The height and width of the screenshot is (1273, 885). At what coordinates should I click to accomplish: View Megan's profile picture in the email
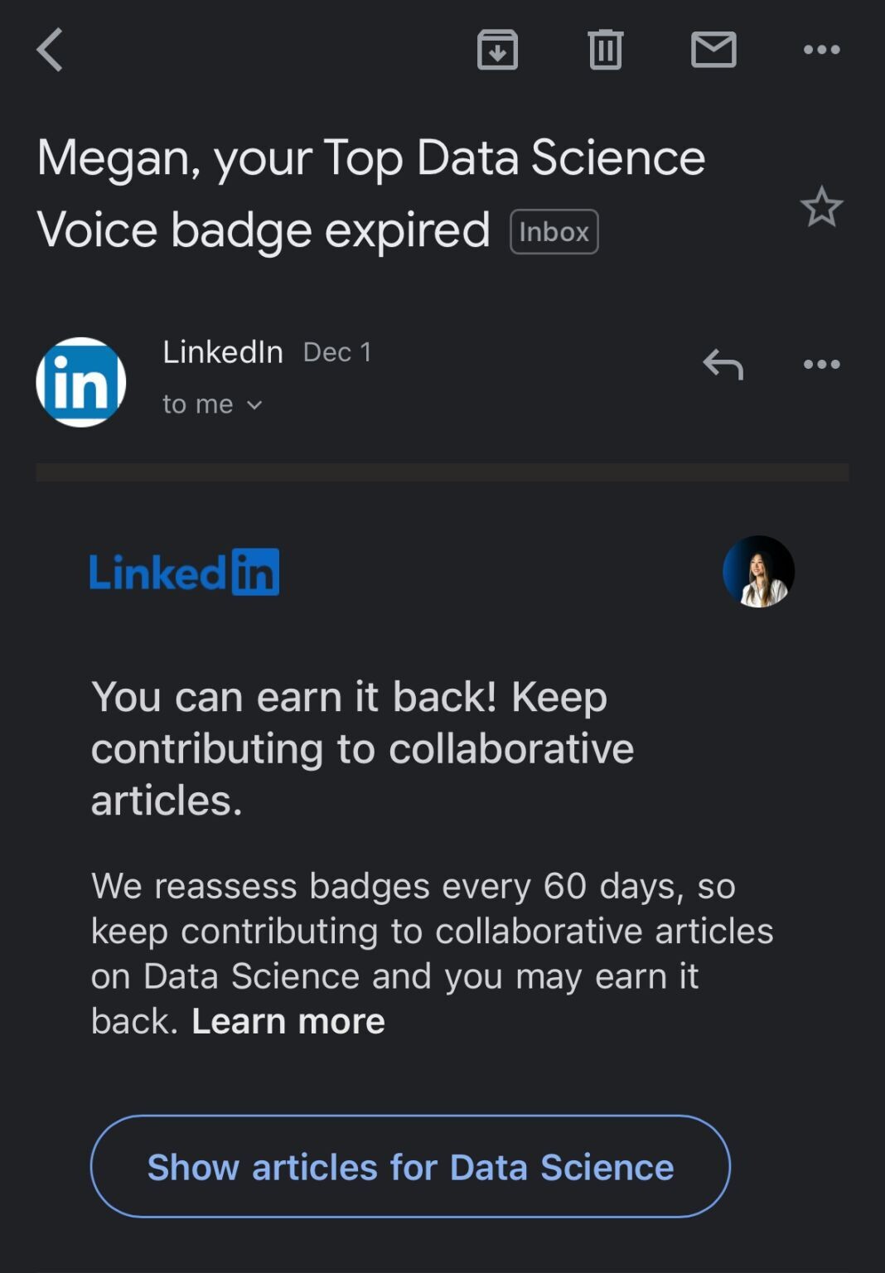760,572
